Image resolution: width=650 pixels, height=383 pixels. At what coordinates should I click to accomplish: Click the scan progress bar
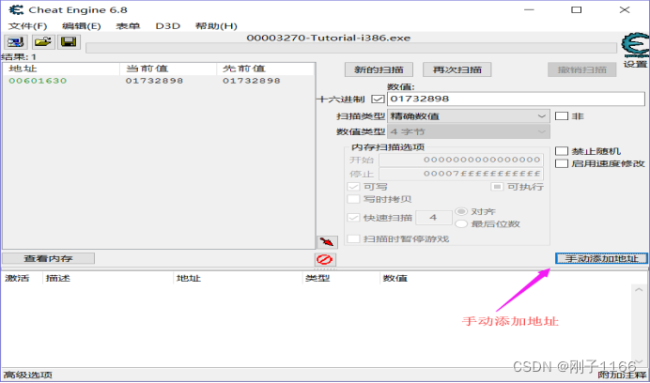(x=351, y=48)
